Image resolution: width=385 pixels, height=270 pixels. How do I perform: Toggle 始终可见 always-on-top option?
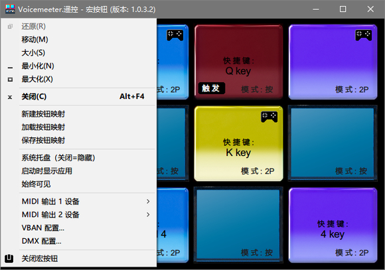pos(78,184)
